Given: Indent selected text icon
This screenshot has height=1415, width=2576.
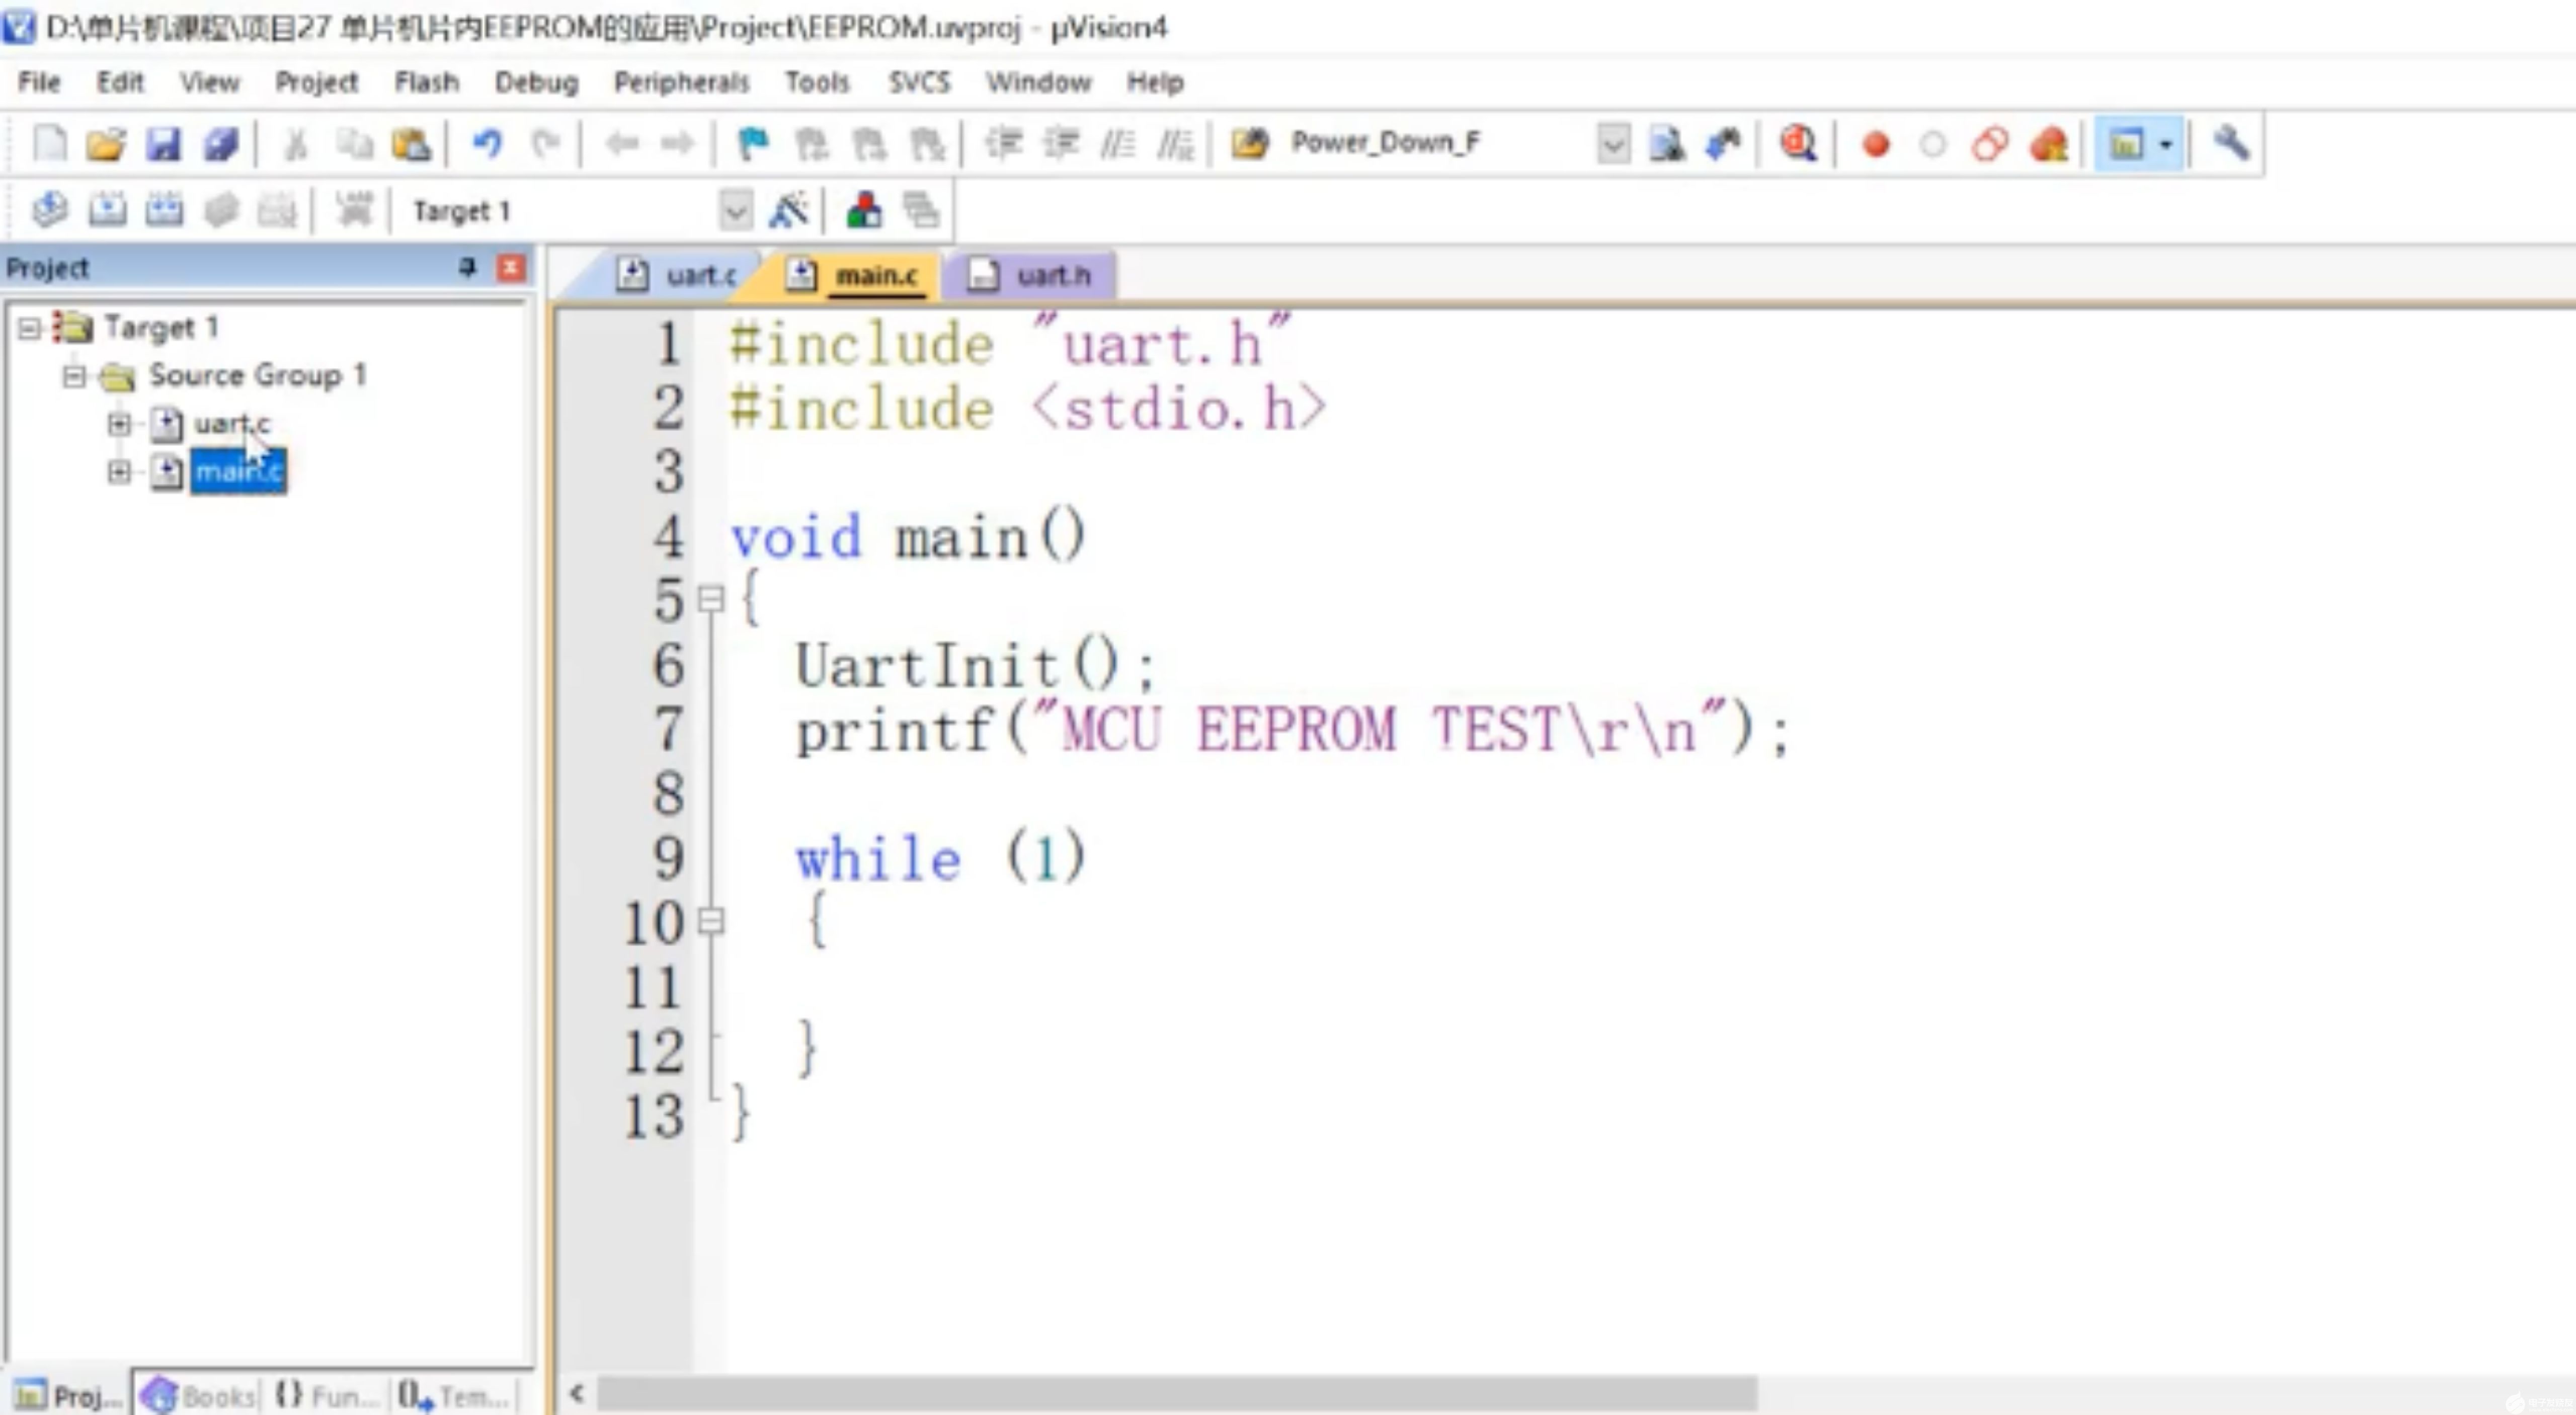Looking at the screenshot, I should tap(1003, 144).
